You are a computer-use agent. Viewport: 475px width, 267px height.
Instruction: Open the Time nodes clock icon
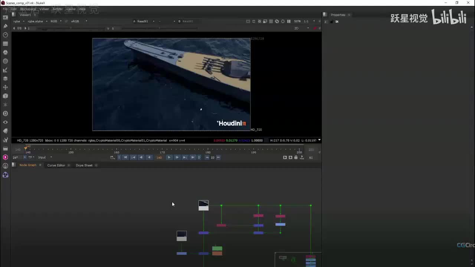click(5, 35)
